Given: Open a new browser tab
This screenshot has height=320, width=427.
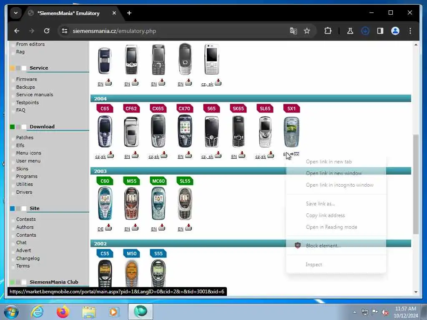Looking at the screenshot, I should pyautogui.click(x=129, y=13).
